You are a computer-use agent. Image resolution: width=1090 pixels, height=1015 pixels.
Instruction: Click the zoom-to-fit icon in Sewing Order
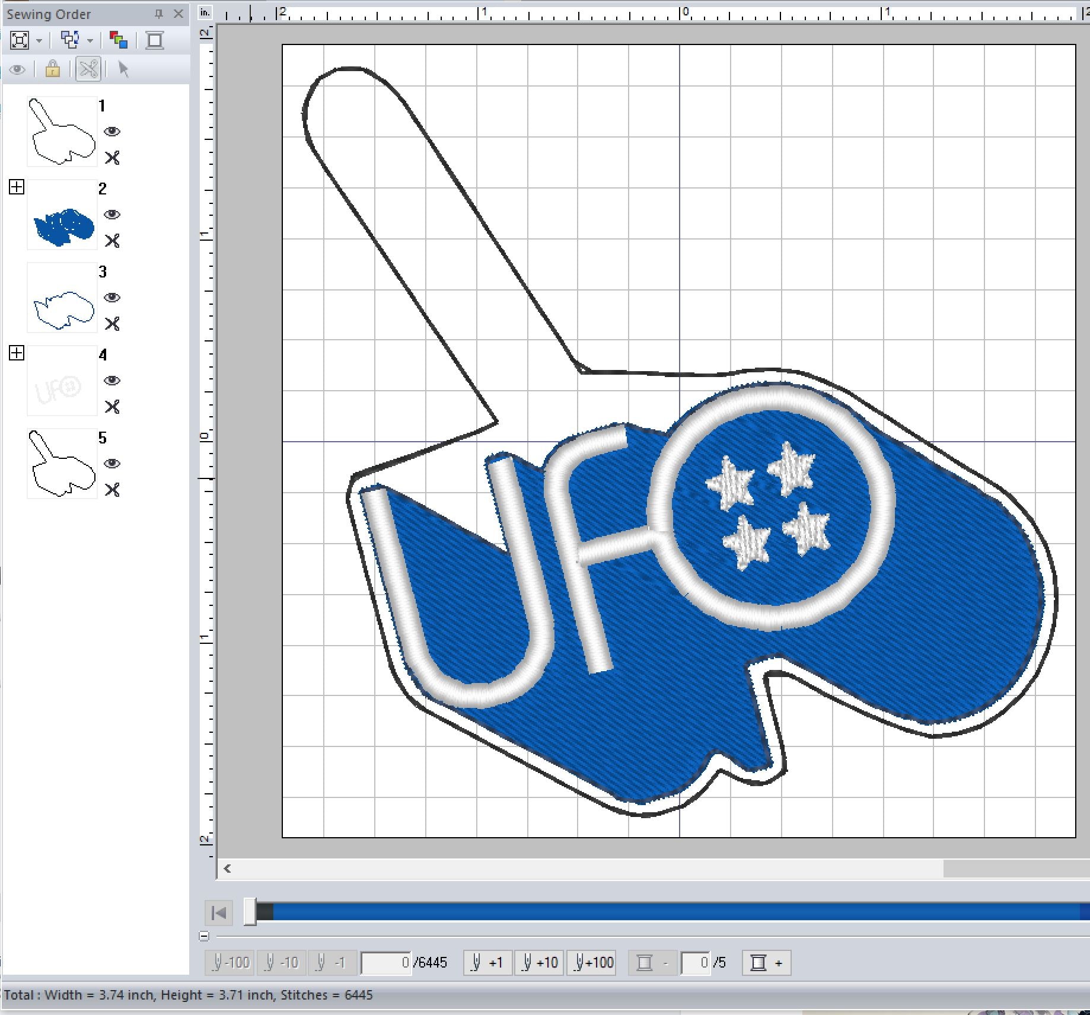[20, 40]
